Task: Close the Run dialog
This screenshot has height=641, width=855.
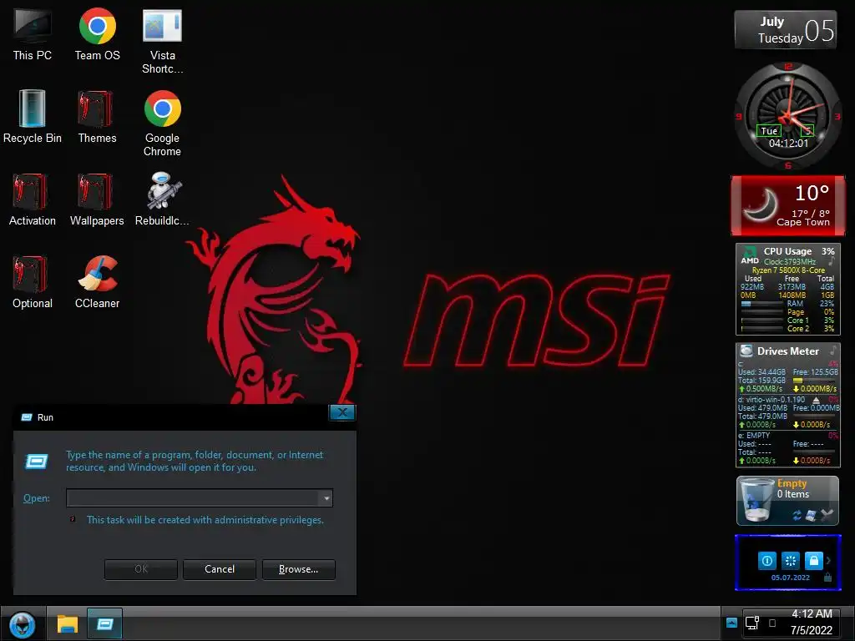Action: pyautogui.click(x=342, y=412)
